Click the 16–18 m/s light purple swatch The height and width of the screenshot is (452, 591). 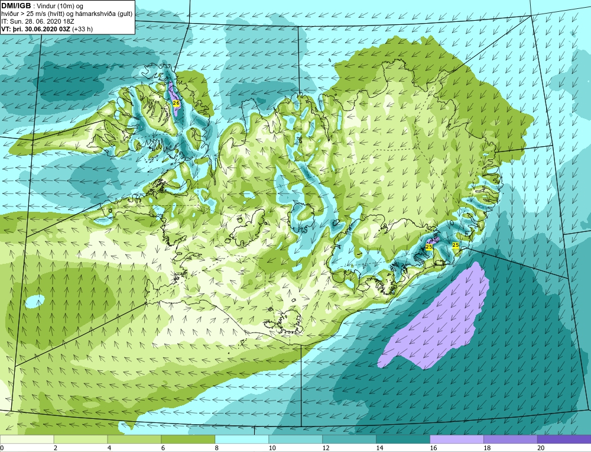pyautogui.click(x=456, y=439)
